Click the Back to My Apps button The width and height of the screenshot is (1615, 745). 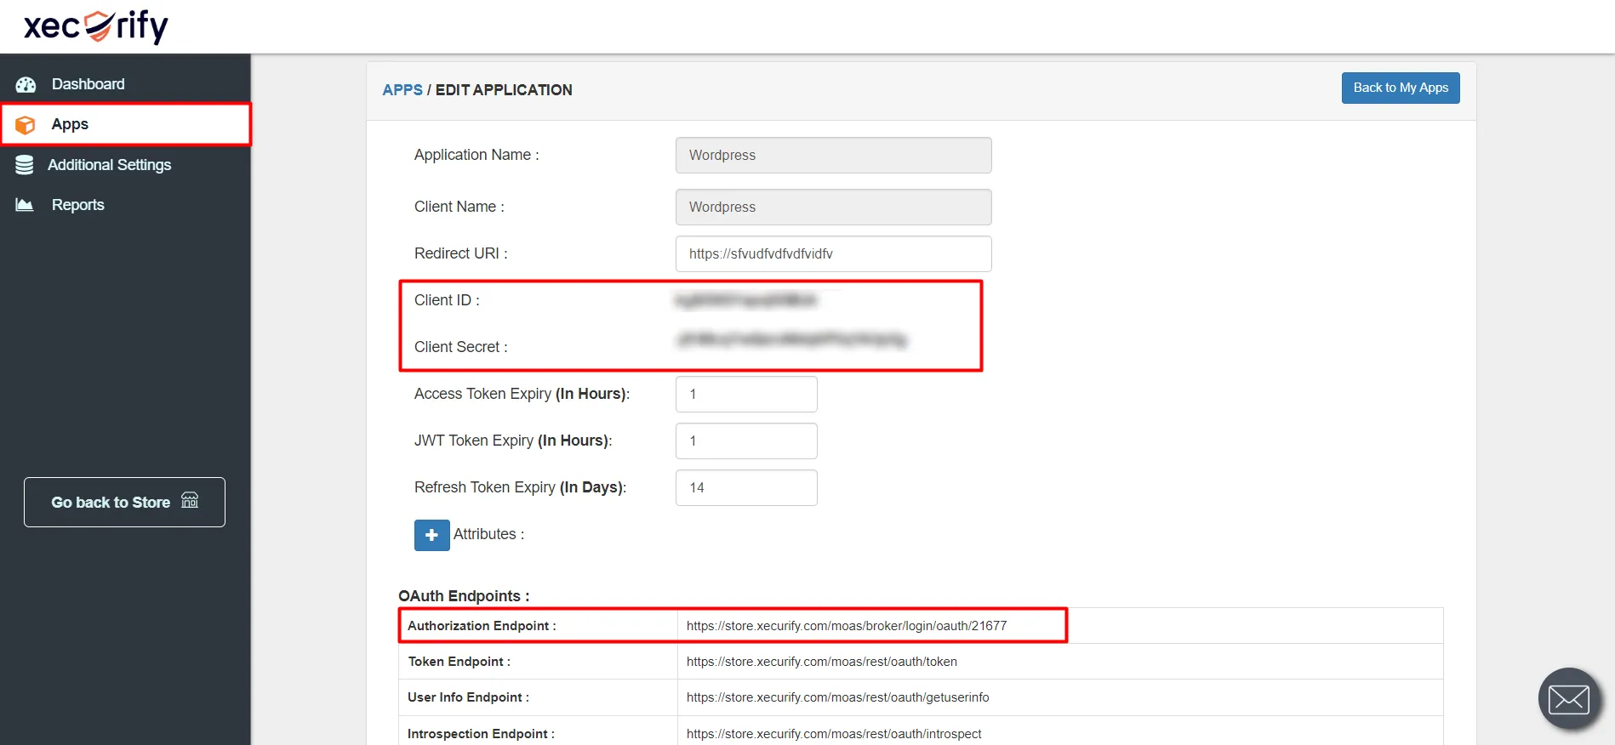1401,88
